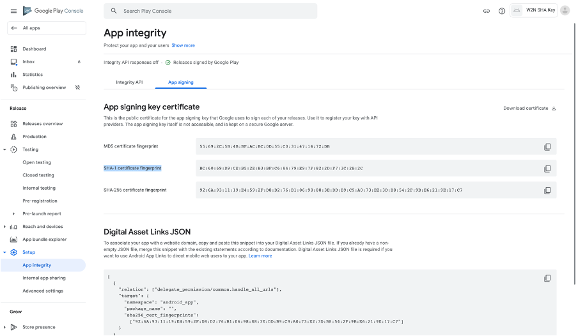Select the App signing tab
Viewport: 578px width, 336px height.
(x=180, y=82)
